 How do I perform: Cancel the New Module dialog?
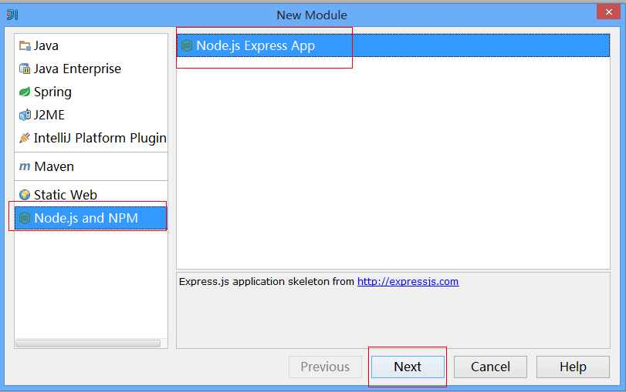490,367
